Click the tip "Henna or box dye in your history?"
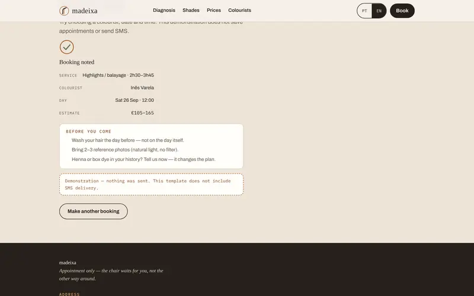Screen dimensions: 474x296 [x=143, y=159]
